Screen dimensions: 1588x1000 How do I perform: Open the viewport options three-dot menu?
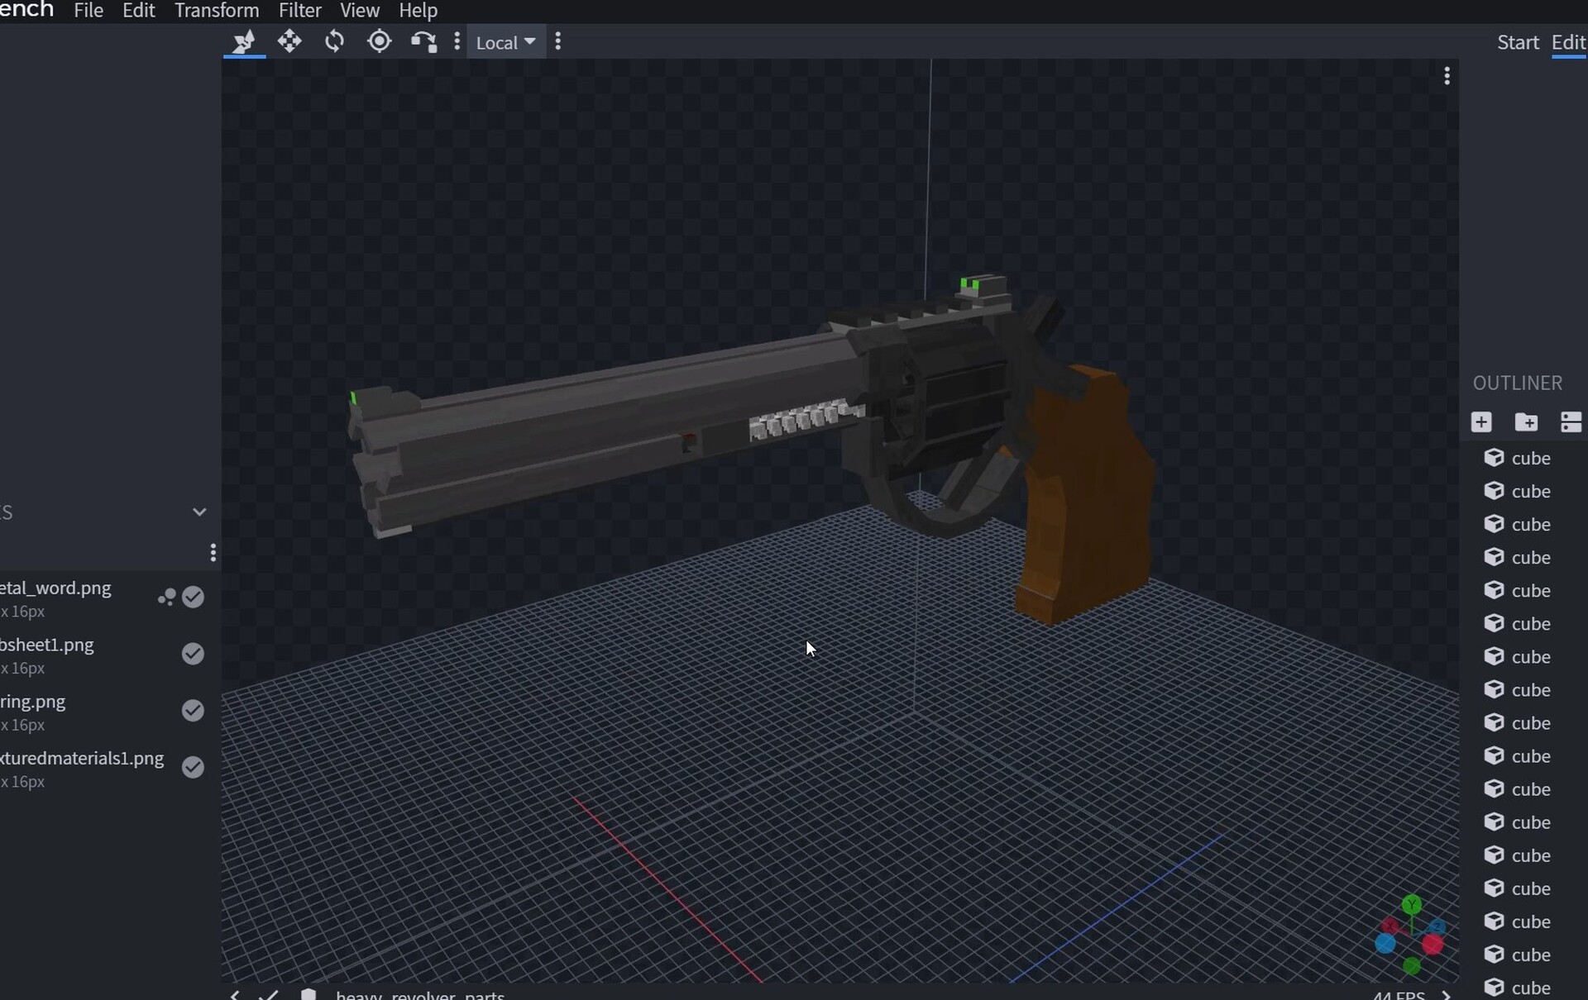1447,76
